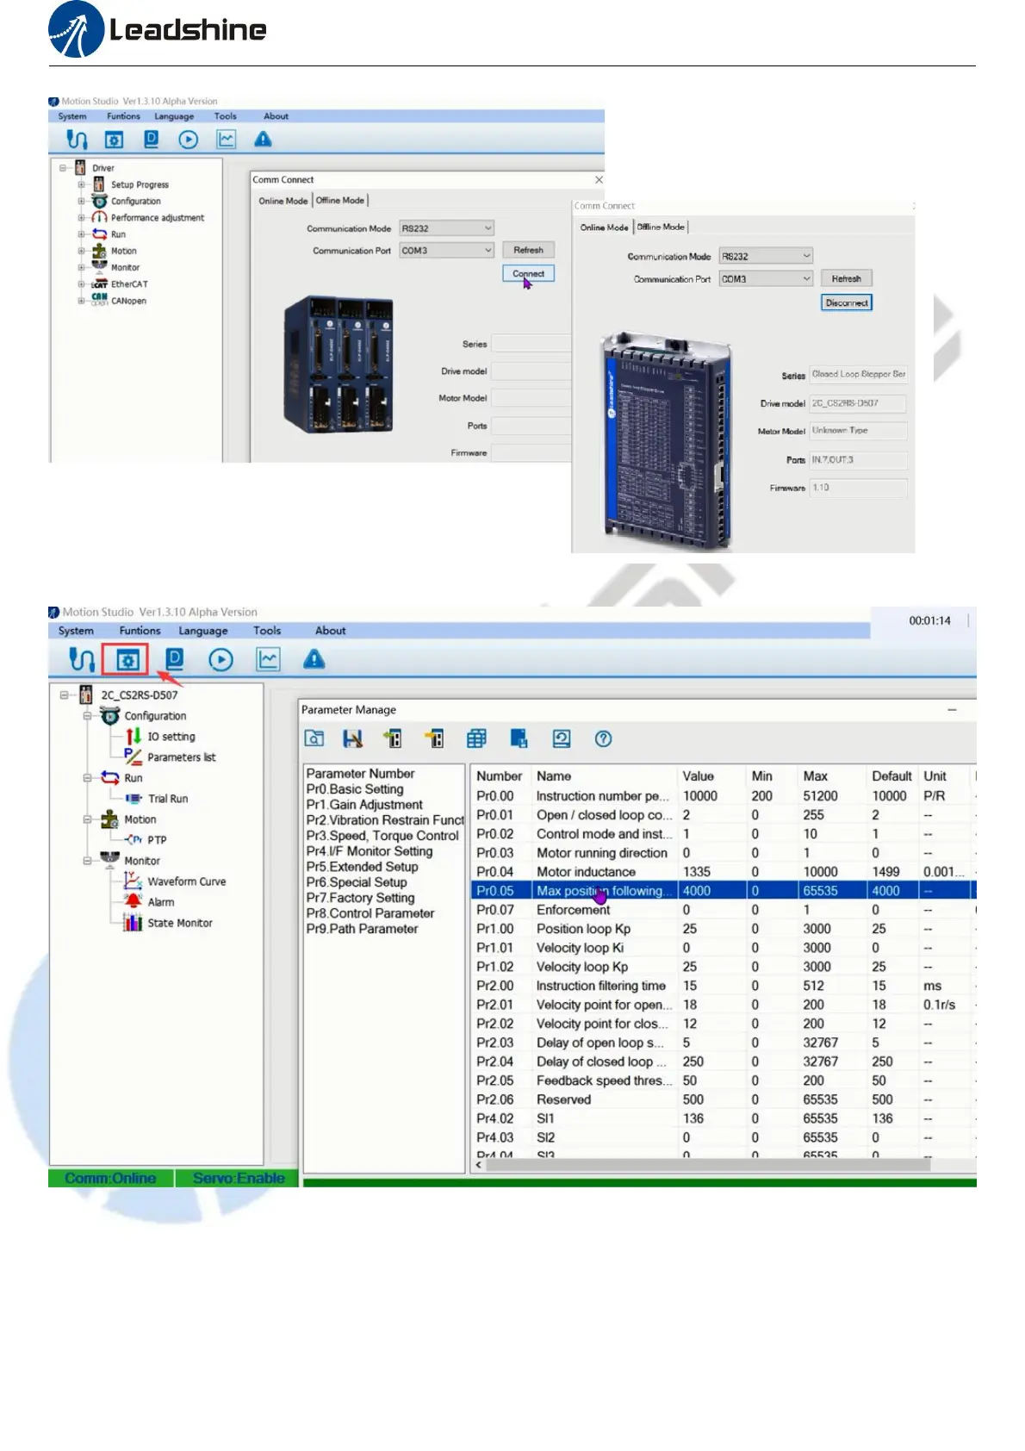Screen dimensions: 1025x1451
Task: Click the question mark help icon in Parameter Manage
Action: (604, 738)
